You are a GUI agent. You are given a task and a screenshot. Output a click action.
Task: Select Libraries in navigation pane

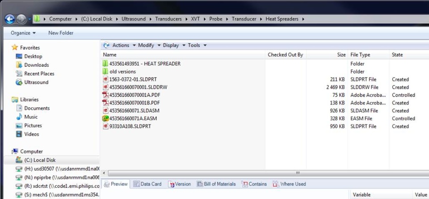coord(29,100)
